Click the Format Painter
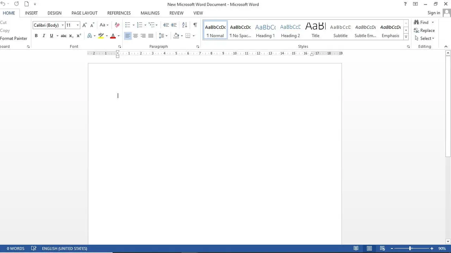This screenshot has width=451, height=253. point(13,38)
